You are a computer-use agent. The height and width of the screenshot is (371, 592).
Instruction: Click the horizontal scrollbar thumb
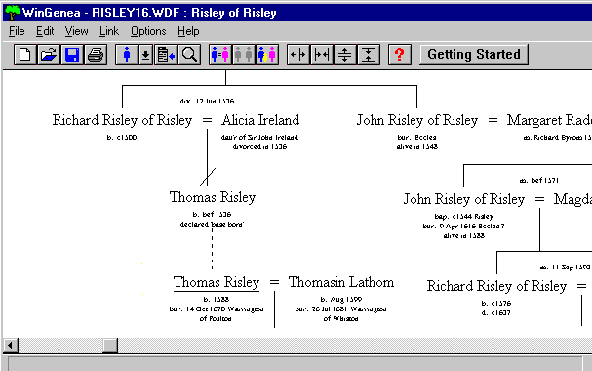[110, 346]
